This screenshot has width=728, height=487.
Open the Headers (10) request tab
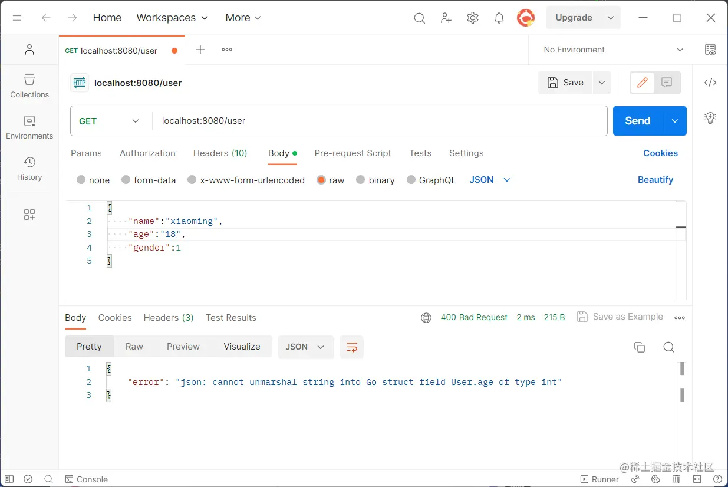click(x=220, y=153)
